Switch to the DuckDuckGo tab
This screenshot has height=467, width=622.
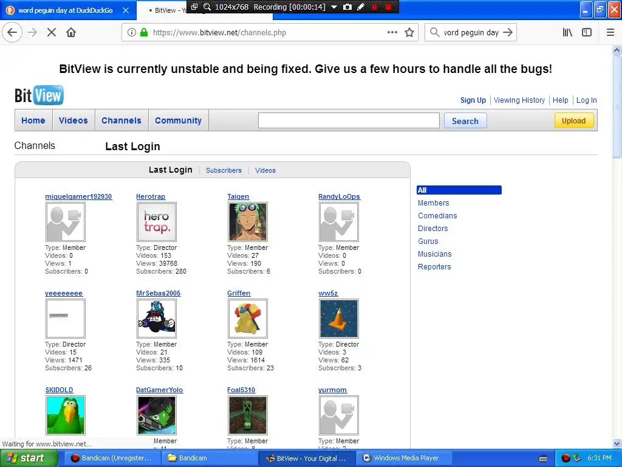pos(66,10)
